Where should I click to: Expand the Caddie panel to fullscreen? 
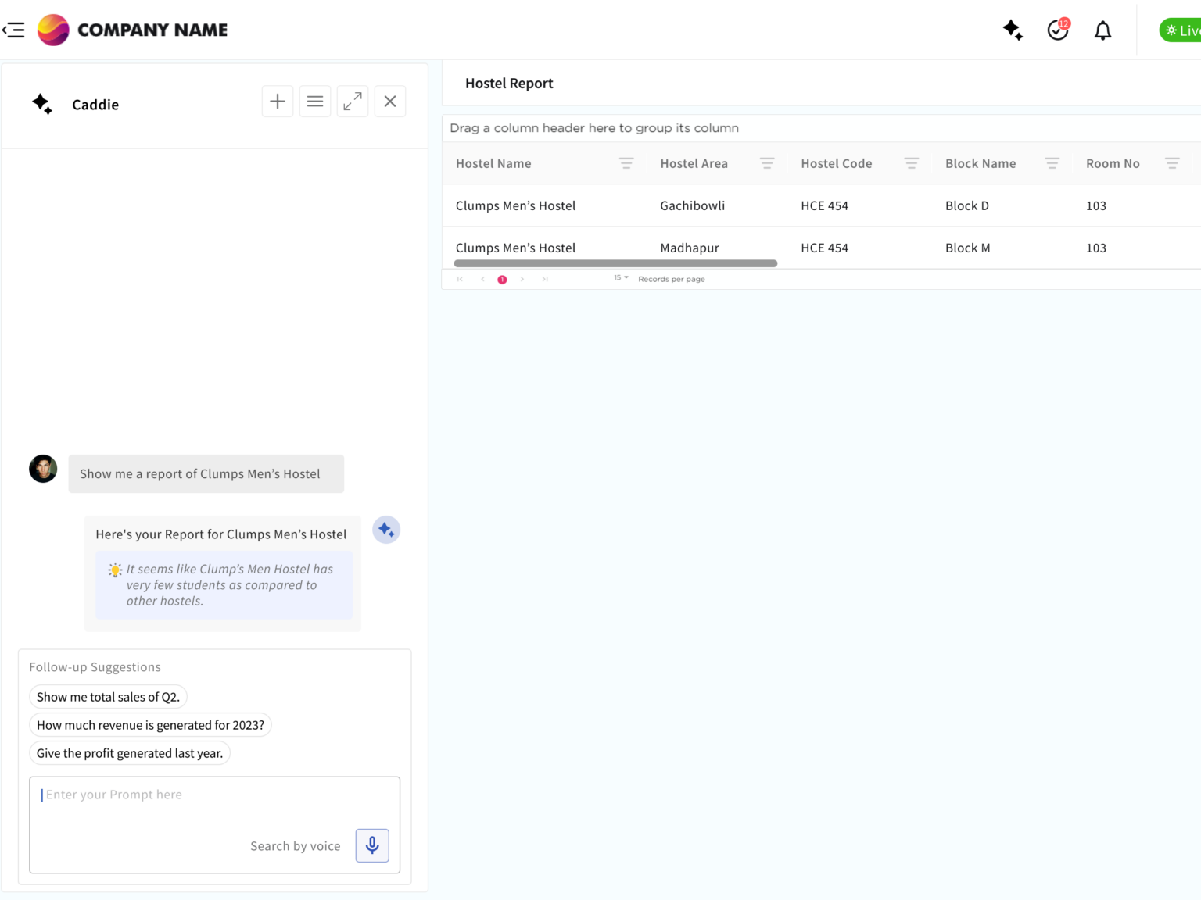click(x=353, y=101)
